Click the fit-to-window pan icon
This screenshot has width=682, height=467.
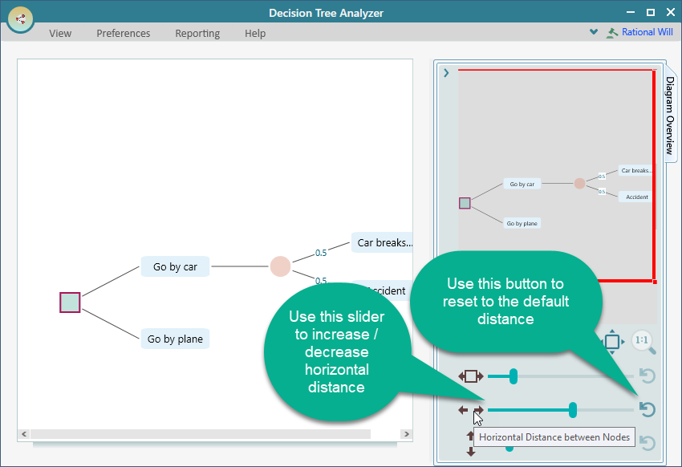tap(611, 342)
